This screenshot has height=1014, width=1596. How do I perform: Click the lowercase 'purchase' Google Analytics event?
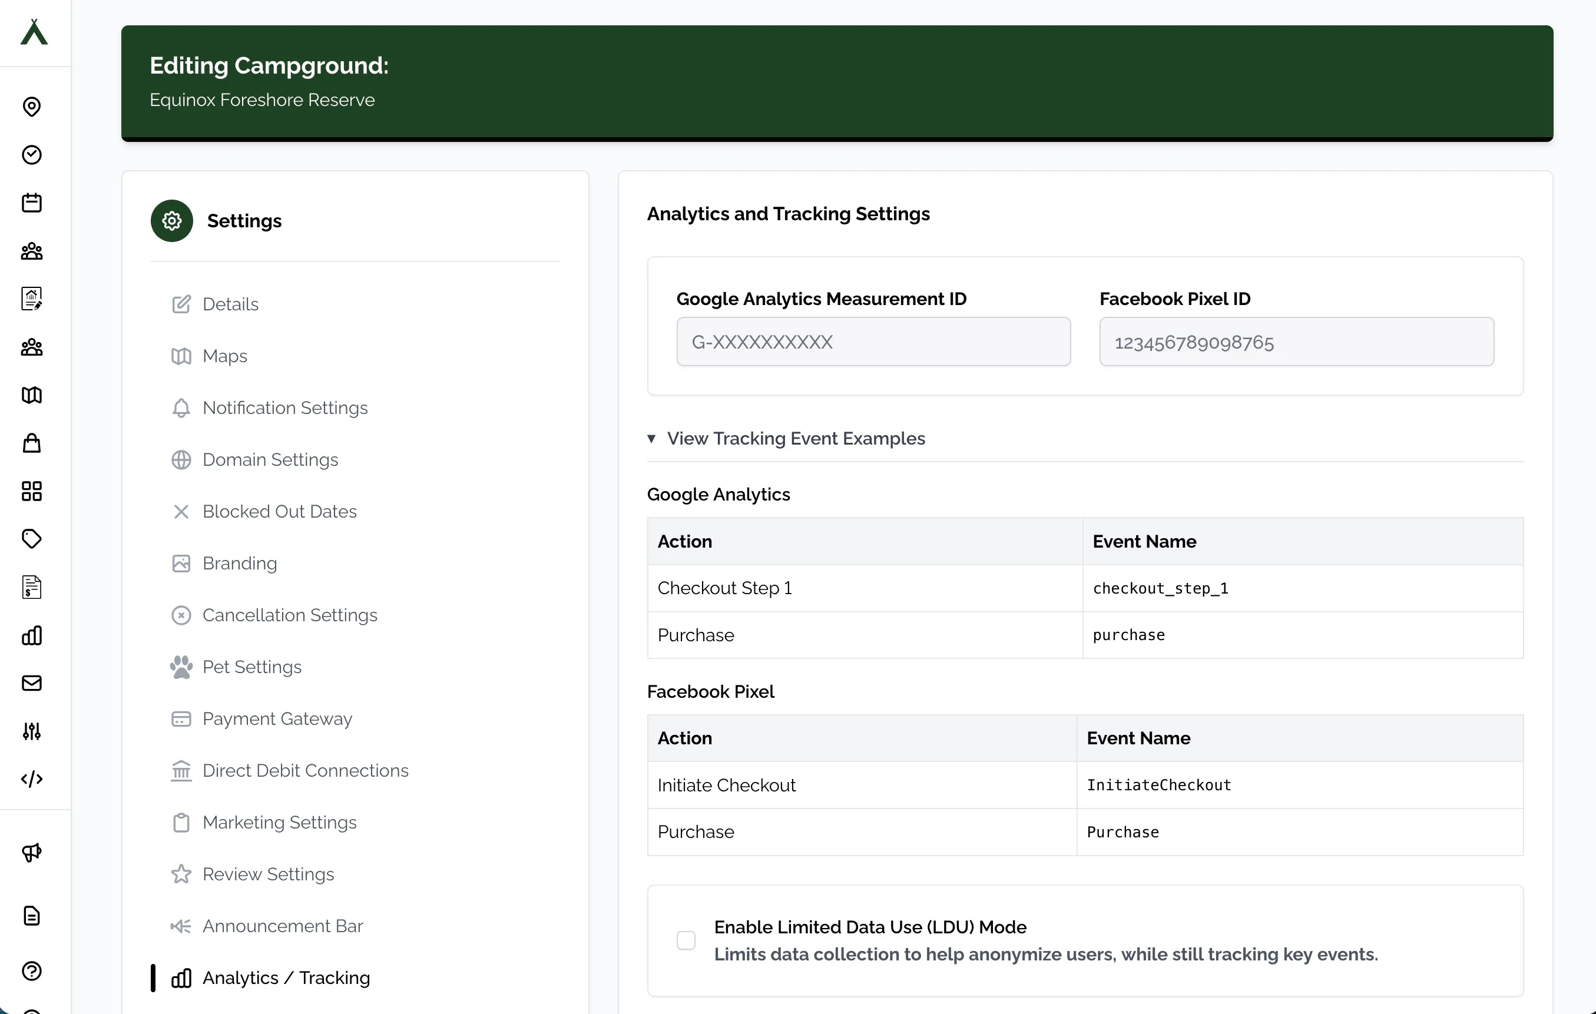1129,635
